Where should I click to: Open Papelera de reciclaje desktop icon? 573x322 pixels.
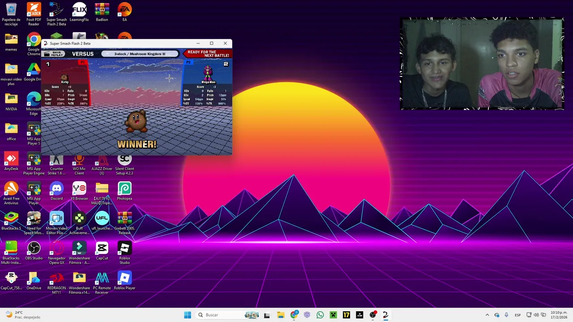pos(11,14)
